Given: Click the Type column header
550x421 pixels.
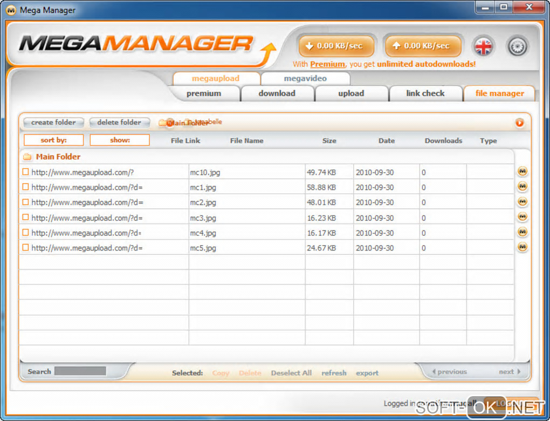Looking at the screenshot, I should point(489,141).
